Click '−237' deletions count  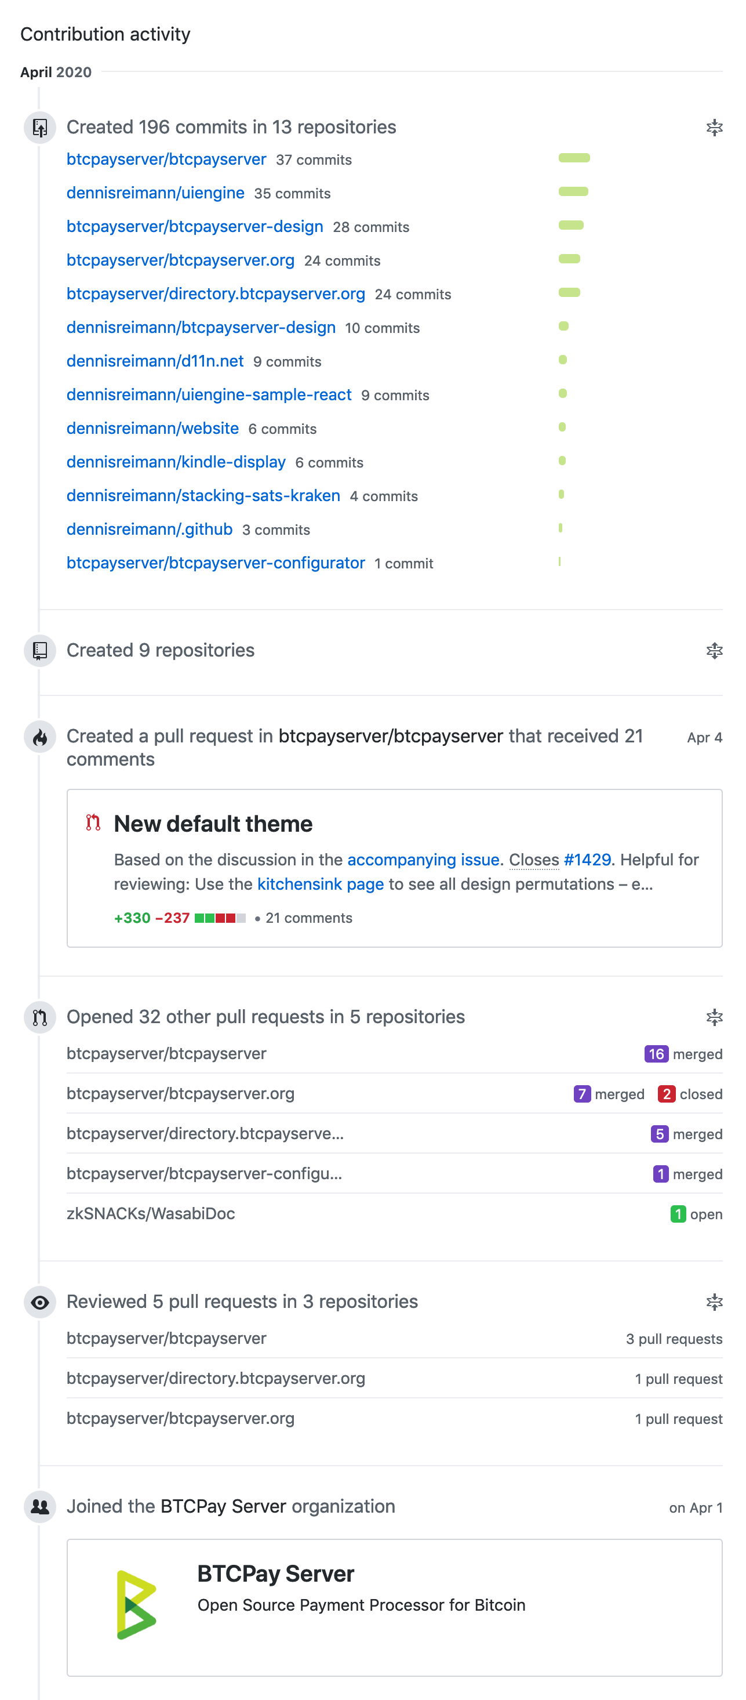click(x=172, y=918)
